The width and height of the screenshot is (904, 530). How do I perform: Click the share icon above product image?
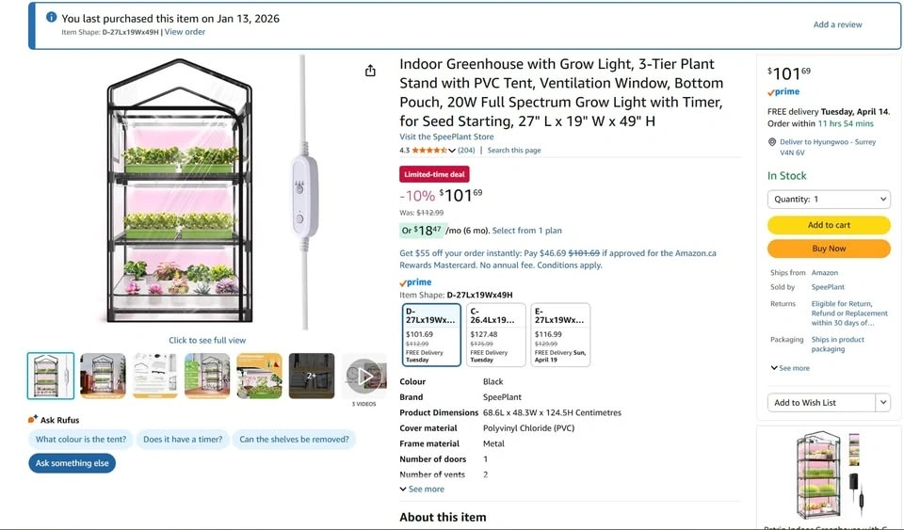point(370,71)
